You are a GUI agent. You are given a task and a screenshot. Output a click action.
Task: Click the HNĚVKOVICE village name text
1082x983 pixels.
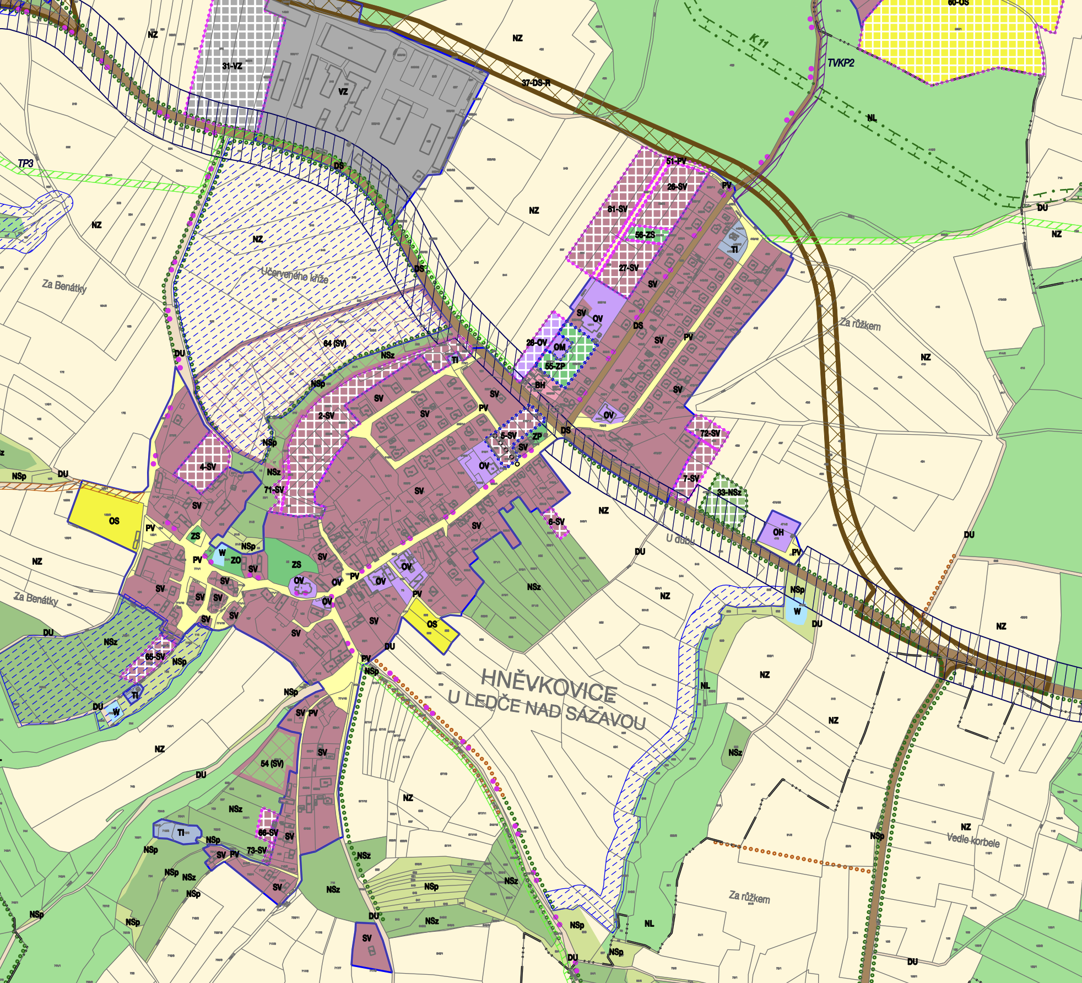(549, 685)
